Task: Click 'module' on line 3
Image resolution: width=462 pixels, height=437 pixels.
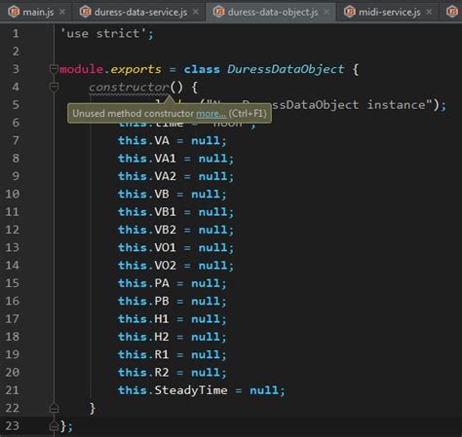Action: 81,69
